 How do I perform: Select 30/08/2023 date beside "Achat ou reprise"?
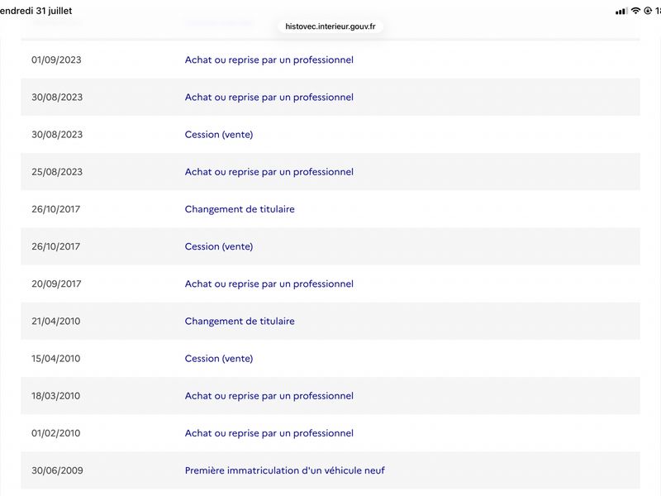[x=57, y=97]
